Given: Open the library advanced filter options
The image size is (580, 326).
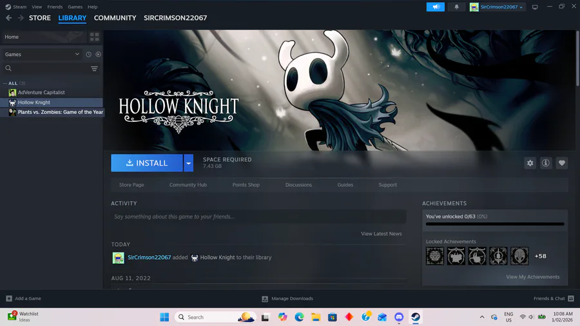Looking at the screenshot, I should tap(94, 68).
